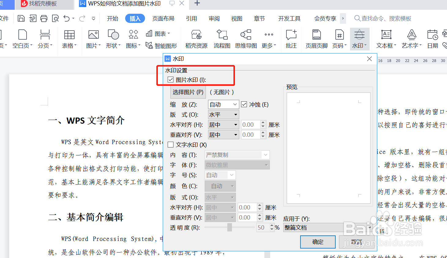
Task: Adjust the 透明度 transparency slider handle
Action: coord(229,227)
